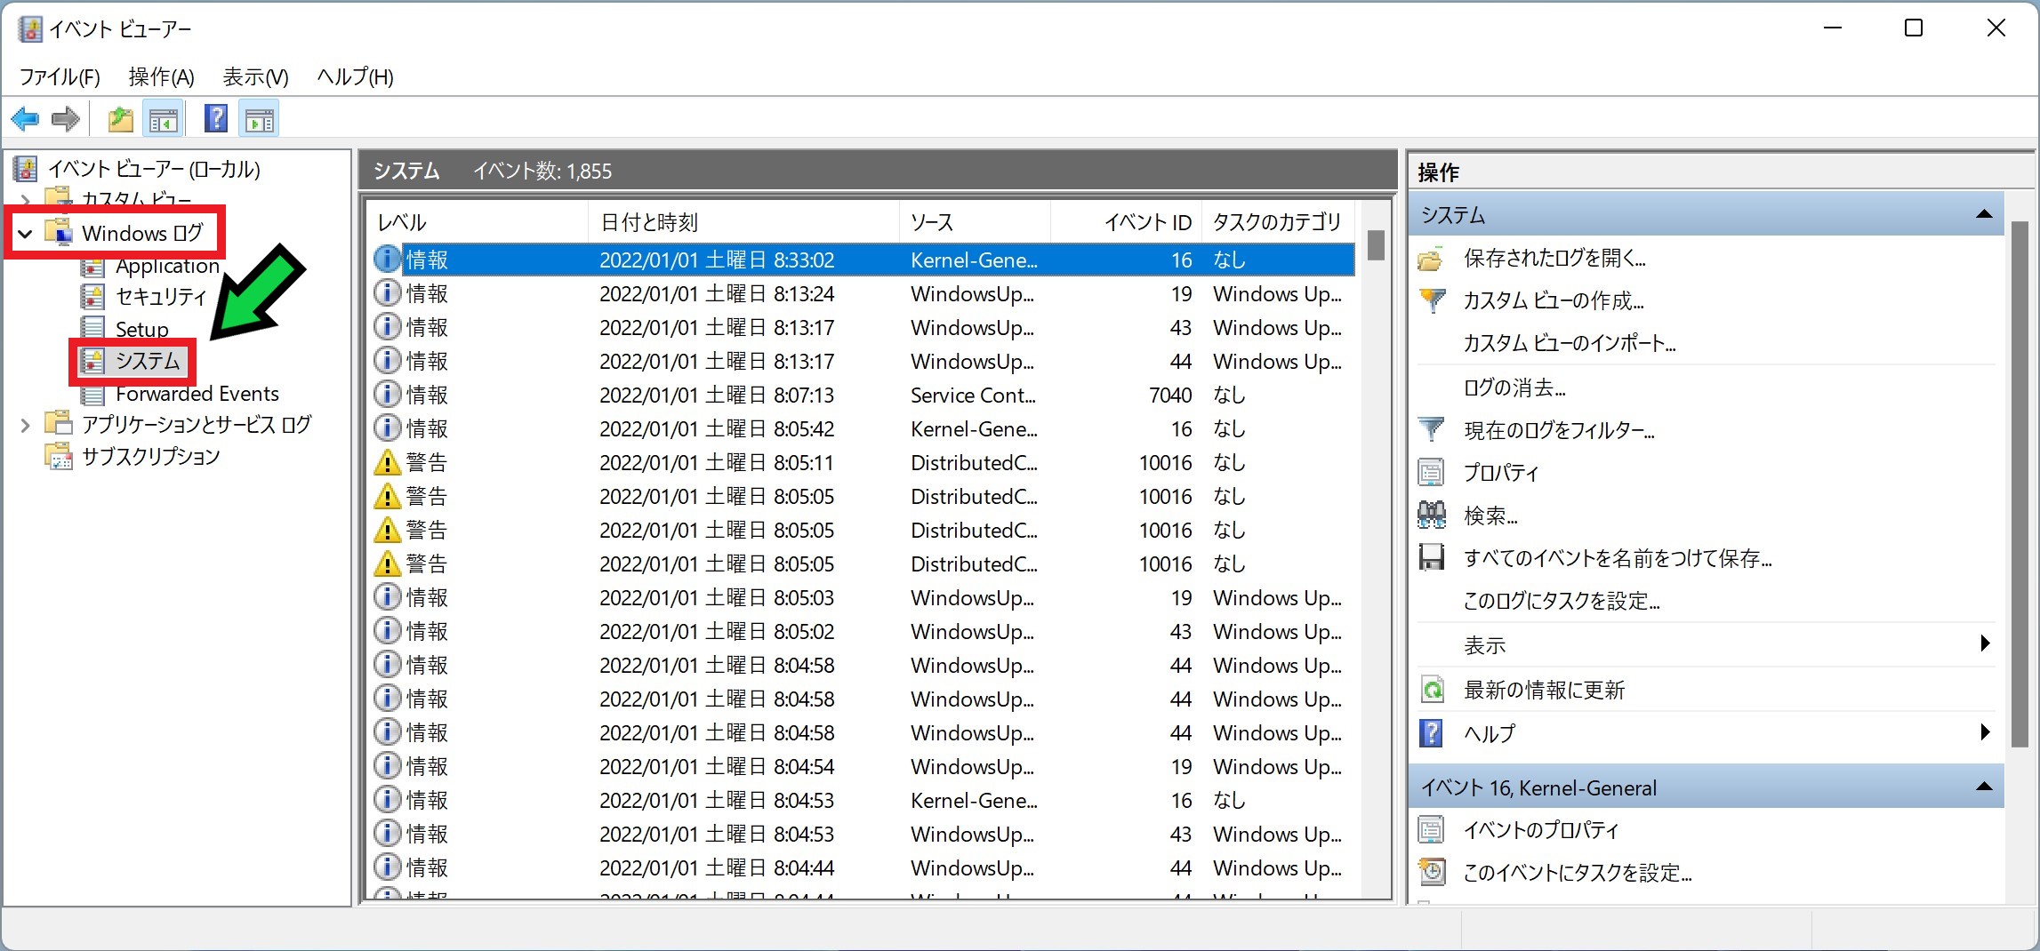Select the Setup log node
Image resolution: width=2040 pixels, height=951 pixels.
(x=142, y=329)
